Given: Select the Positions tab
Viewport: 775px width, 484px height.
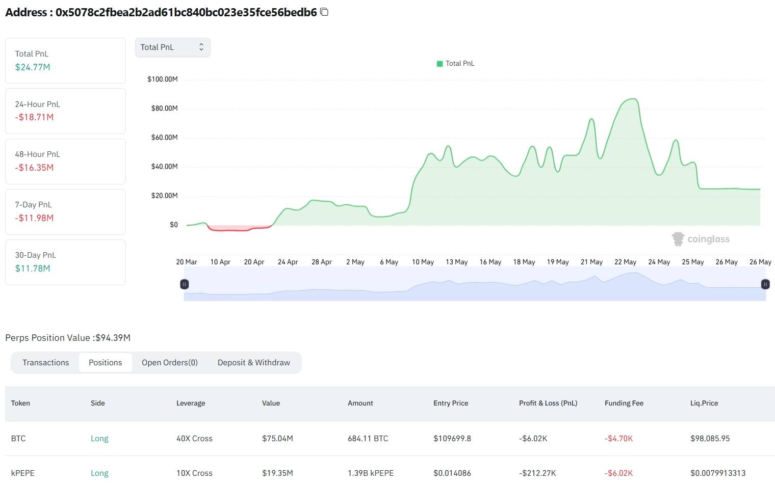Looking at the screenshot, I should pyautogui.click(x=105, y=362).
